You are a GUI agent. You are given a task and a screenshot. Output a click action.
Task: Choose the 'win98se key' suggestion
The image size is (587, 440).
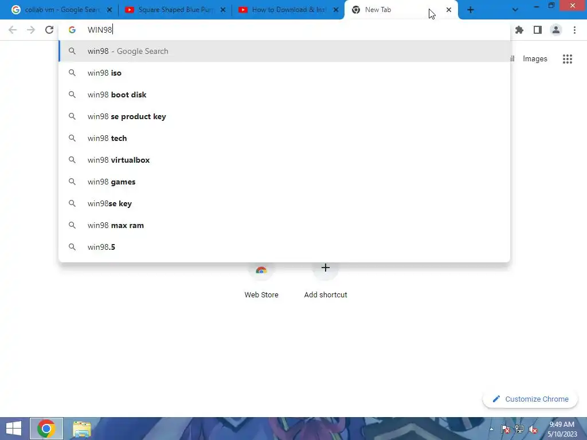(284, 203)
